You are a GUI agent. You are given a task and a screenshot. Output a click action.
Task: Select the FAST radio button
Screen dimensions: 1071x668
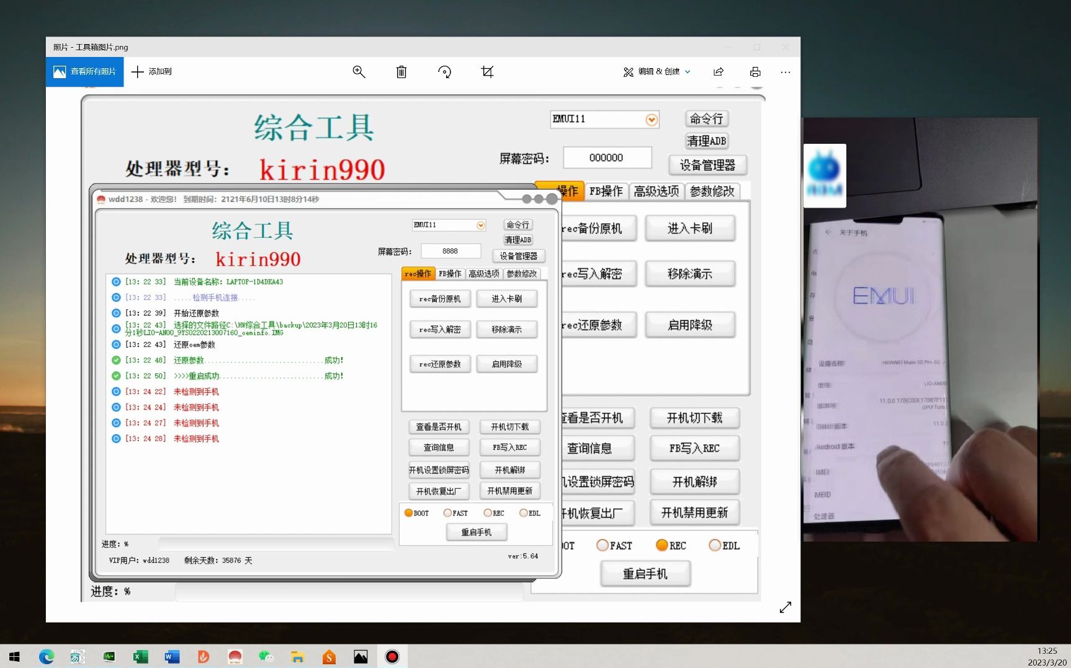pos(448,512)
